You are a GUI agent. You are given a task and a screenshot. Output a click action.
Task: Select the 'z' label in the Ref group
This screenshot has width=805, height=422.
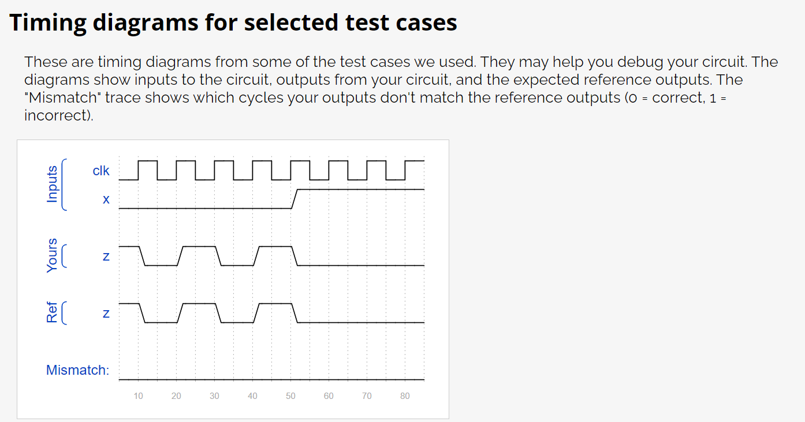click(106, 314)
